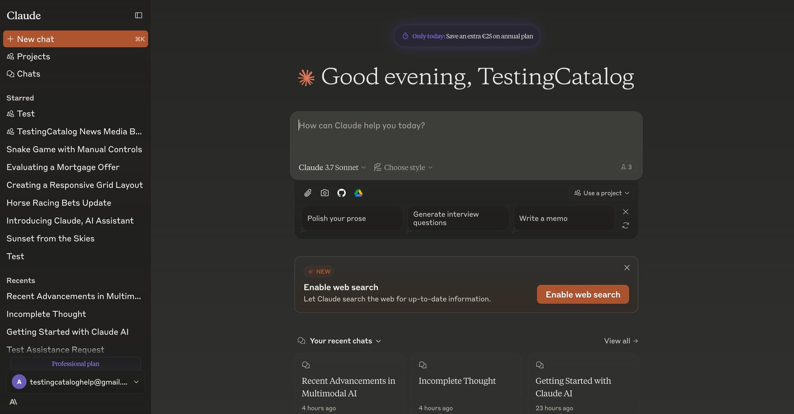Select the Polish your prose suggestion

(x=352, y=218)
